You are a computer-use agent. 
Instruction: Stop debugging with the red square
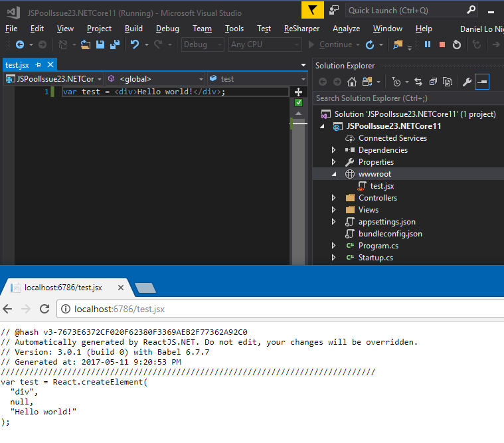coord(442,44)
